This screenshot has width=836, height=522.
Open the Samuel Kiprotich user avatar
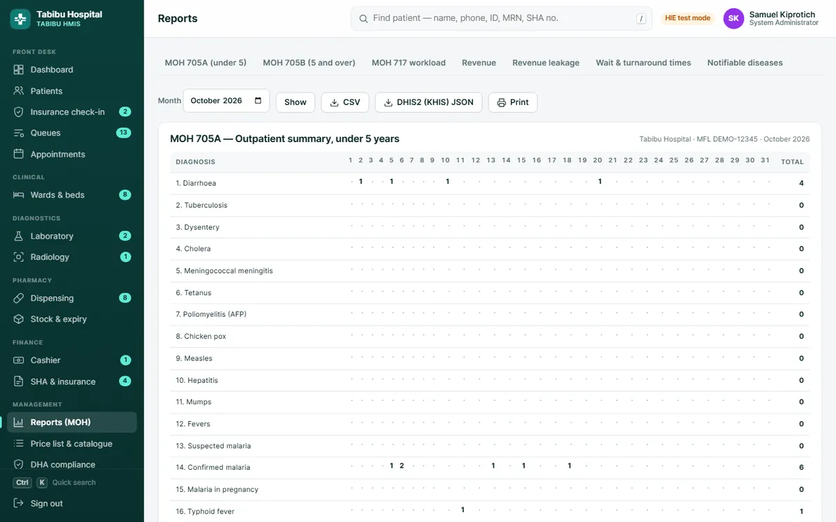734,19
